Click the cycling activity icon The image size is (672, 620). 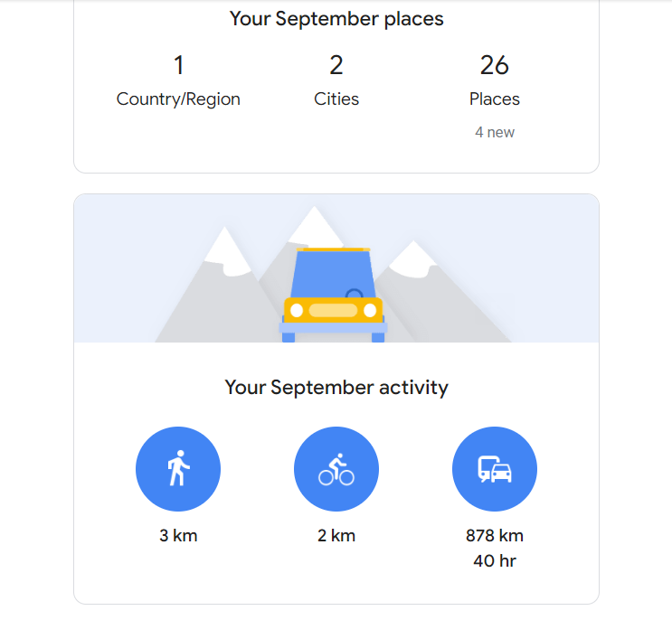pos(336,469)
